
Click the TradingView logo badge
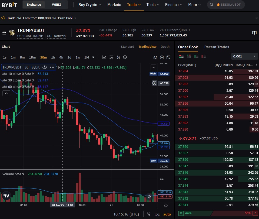[6, 196]
